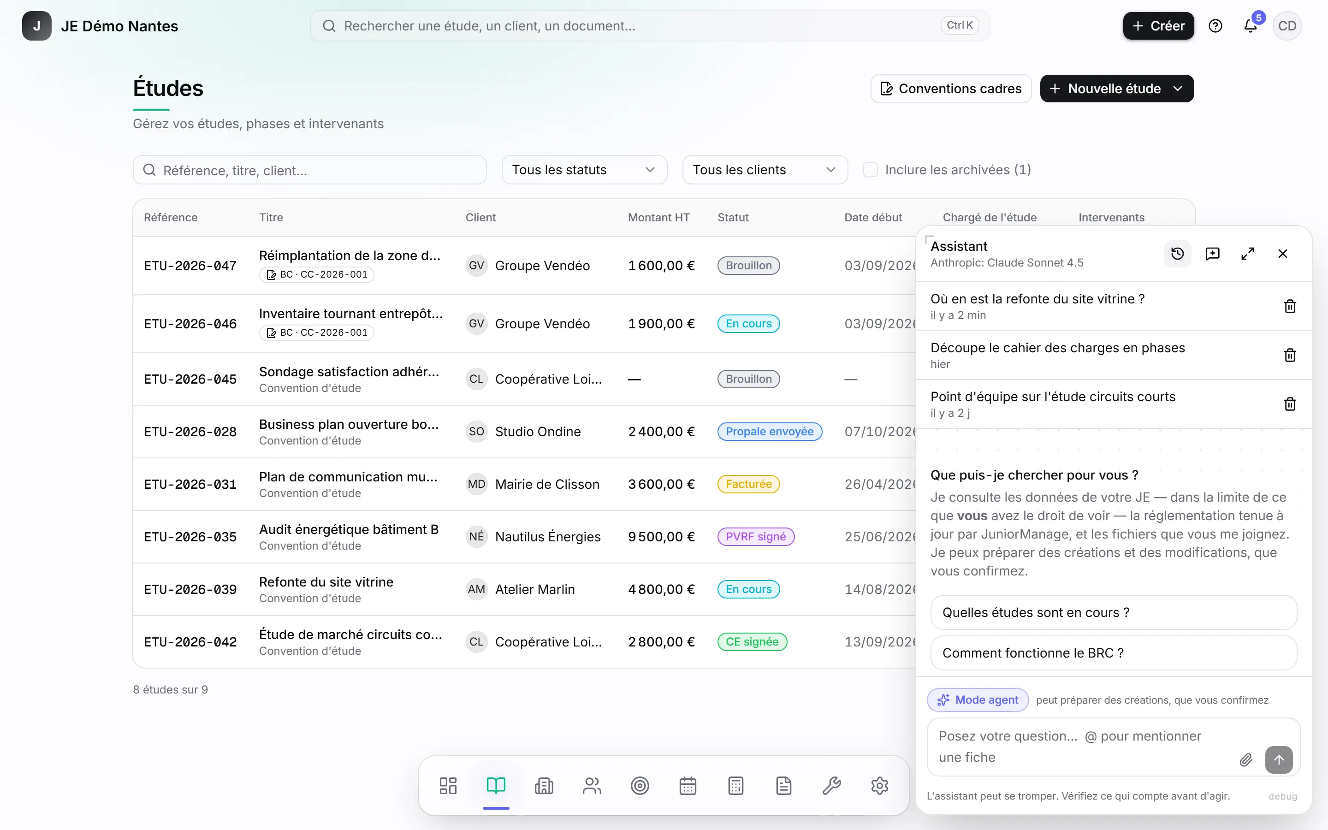Click the "Facturée" status badge
The image size is (1328, 830).
pyautogui.click(x=748, y=484)
